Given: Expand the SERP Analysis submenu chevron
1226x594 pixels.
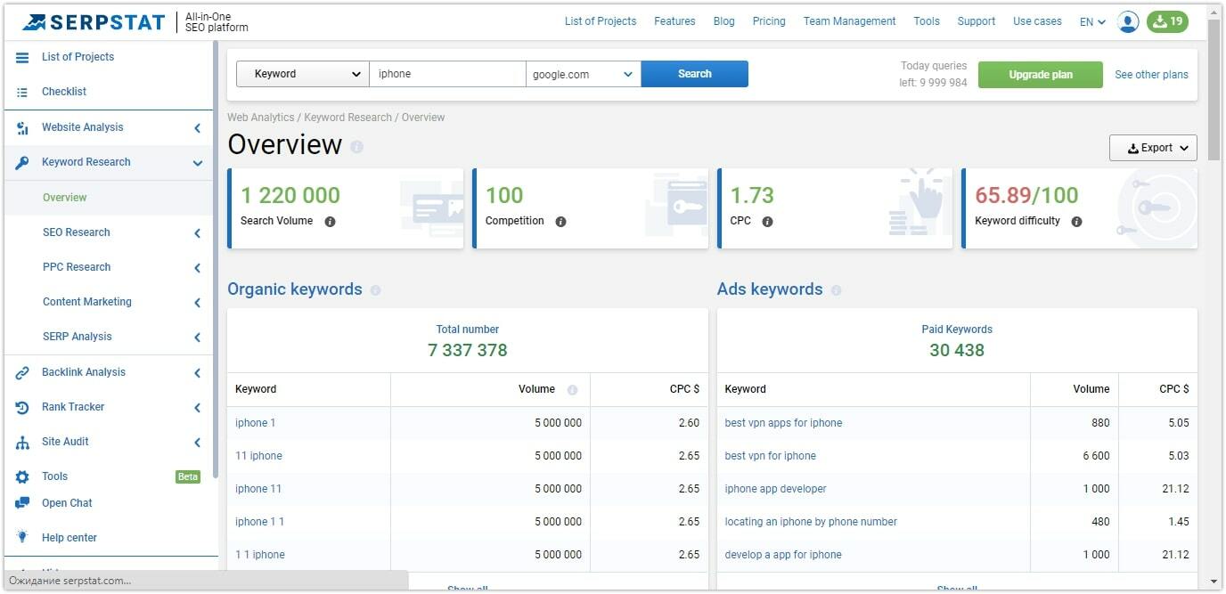Looking at the screenshot, I should (197, 338).
